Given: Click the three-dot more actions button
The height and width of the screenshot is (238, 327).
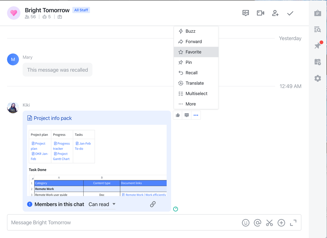Looking at the screenshot, I should [x=196, y=115].
